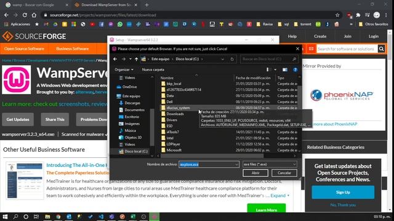394x221 pixels.
Task: Select the Downloads folder in file list
Action: pos(175,114)
